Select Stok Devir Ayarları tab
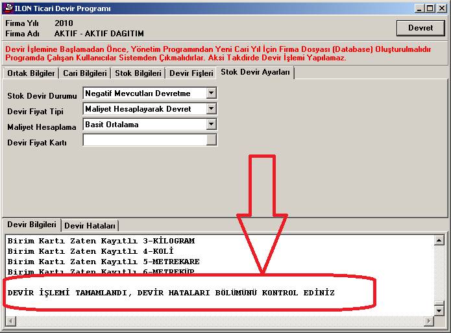The height and width of the screenshot is (333, 451). [x=255, y=72]
